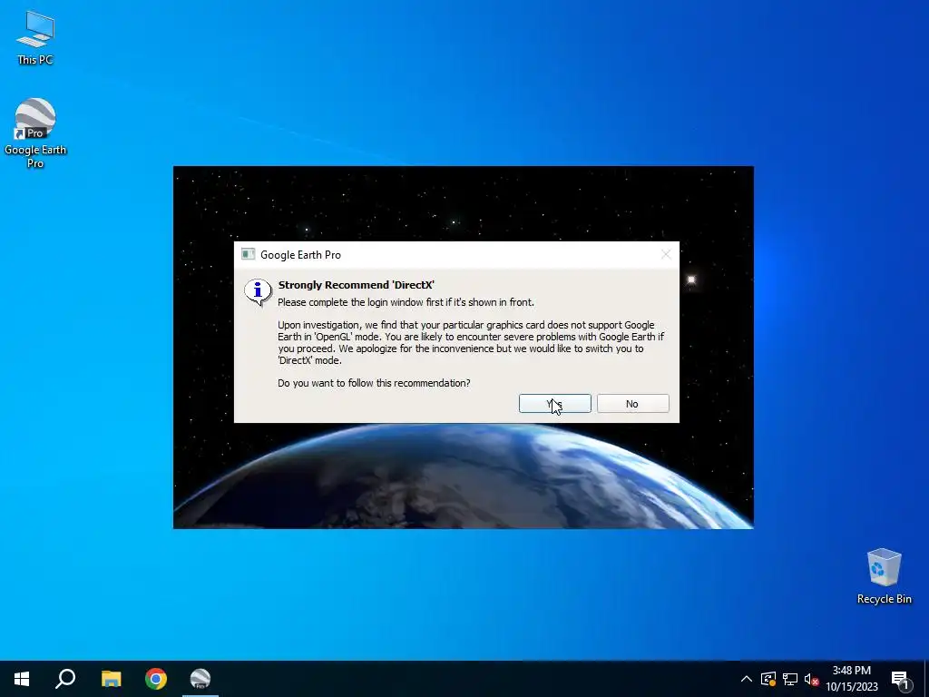Show hidden system tray icons
This screenshot has height=697, width=929.
click(x=747, y=679)
